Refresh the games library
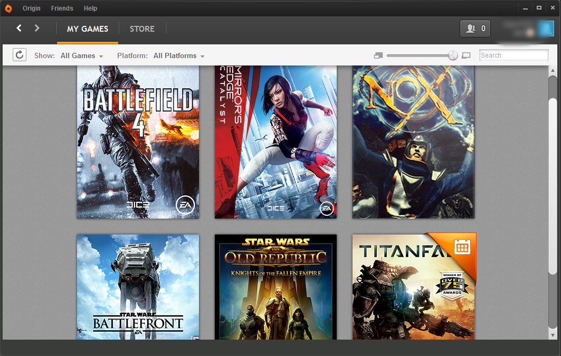 [20, 55]
